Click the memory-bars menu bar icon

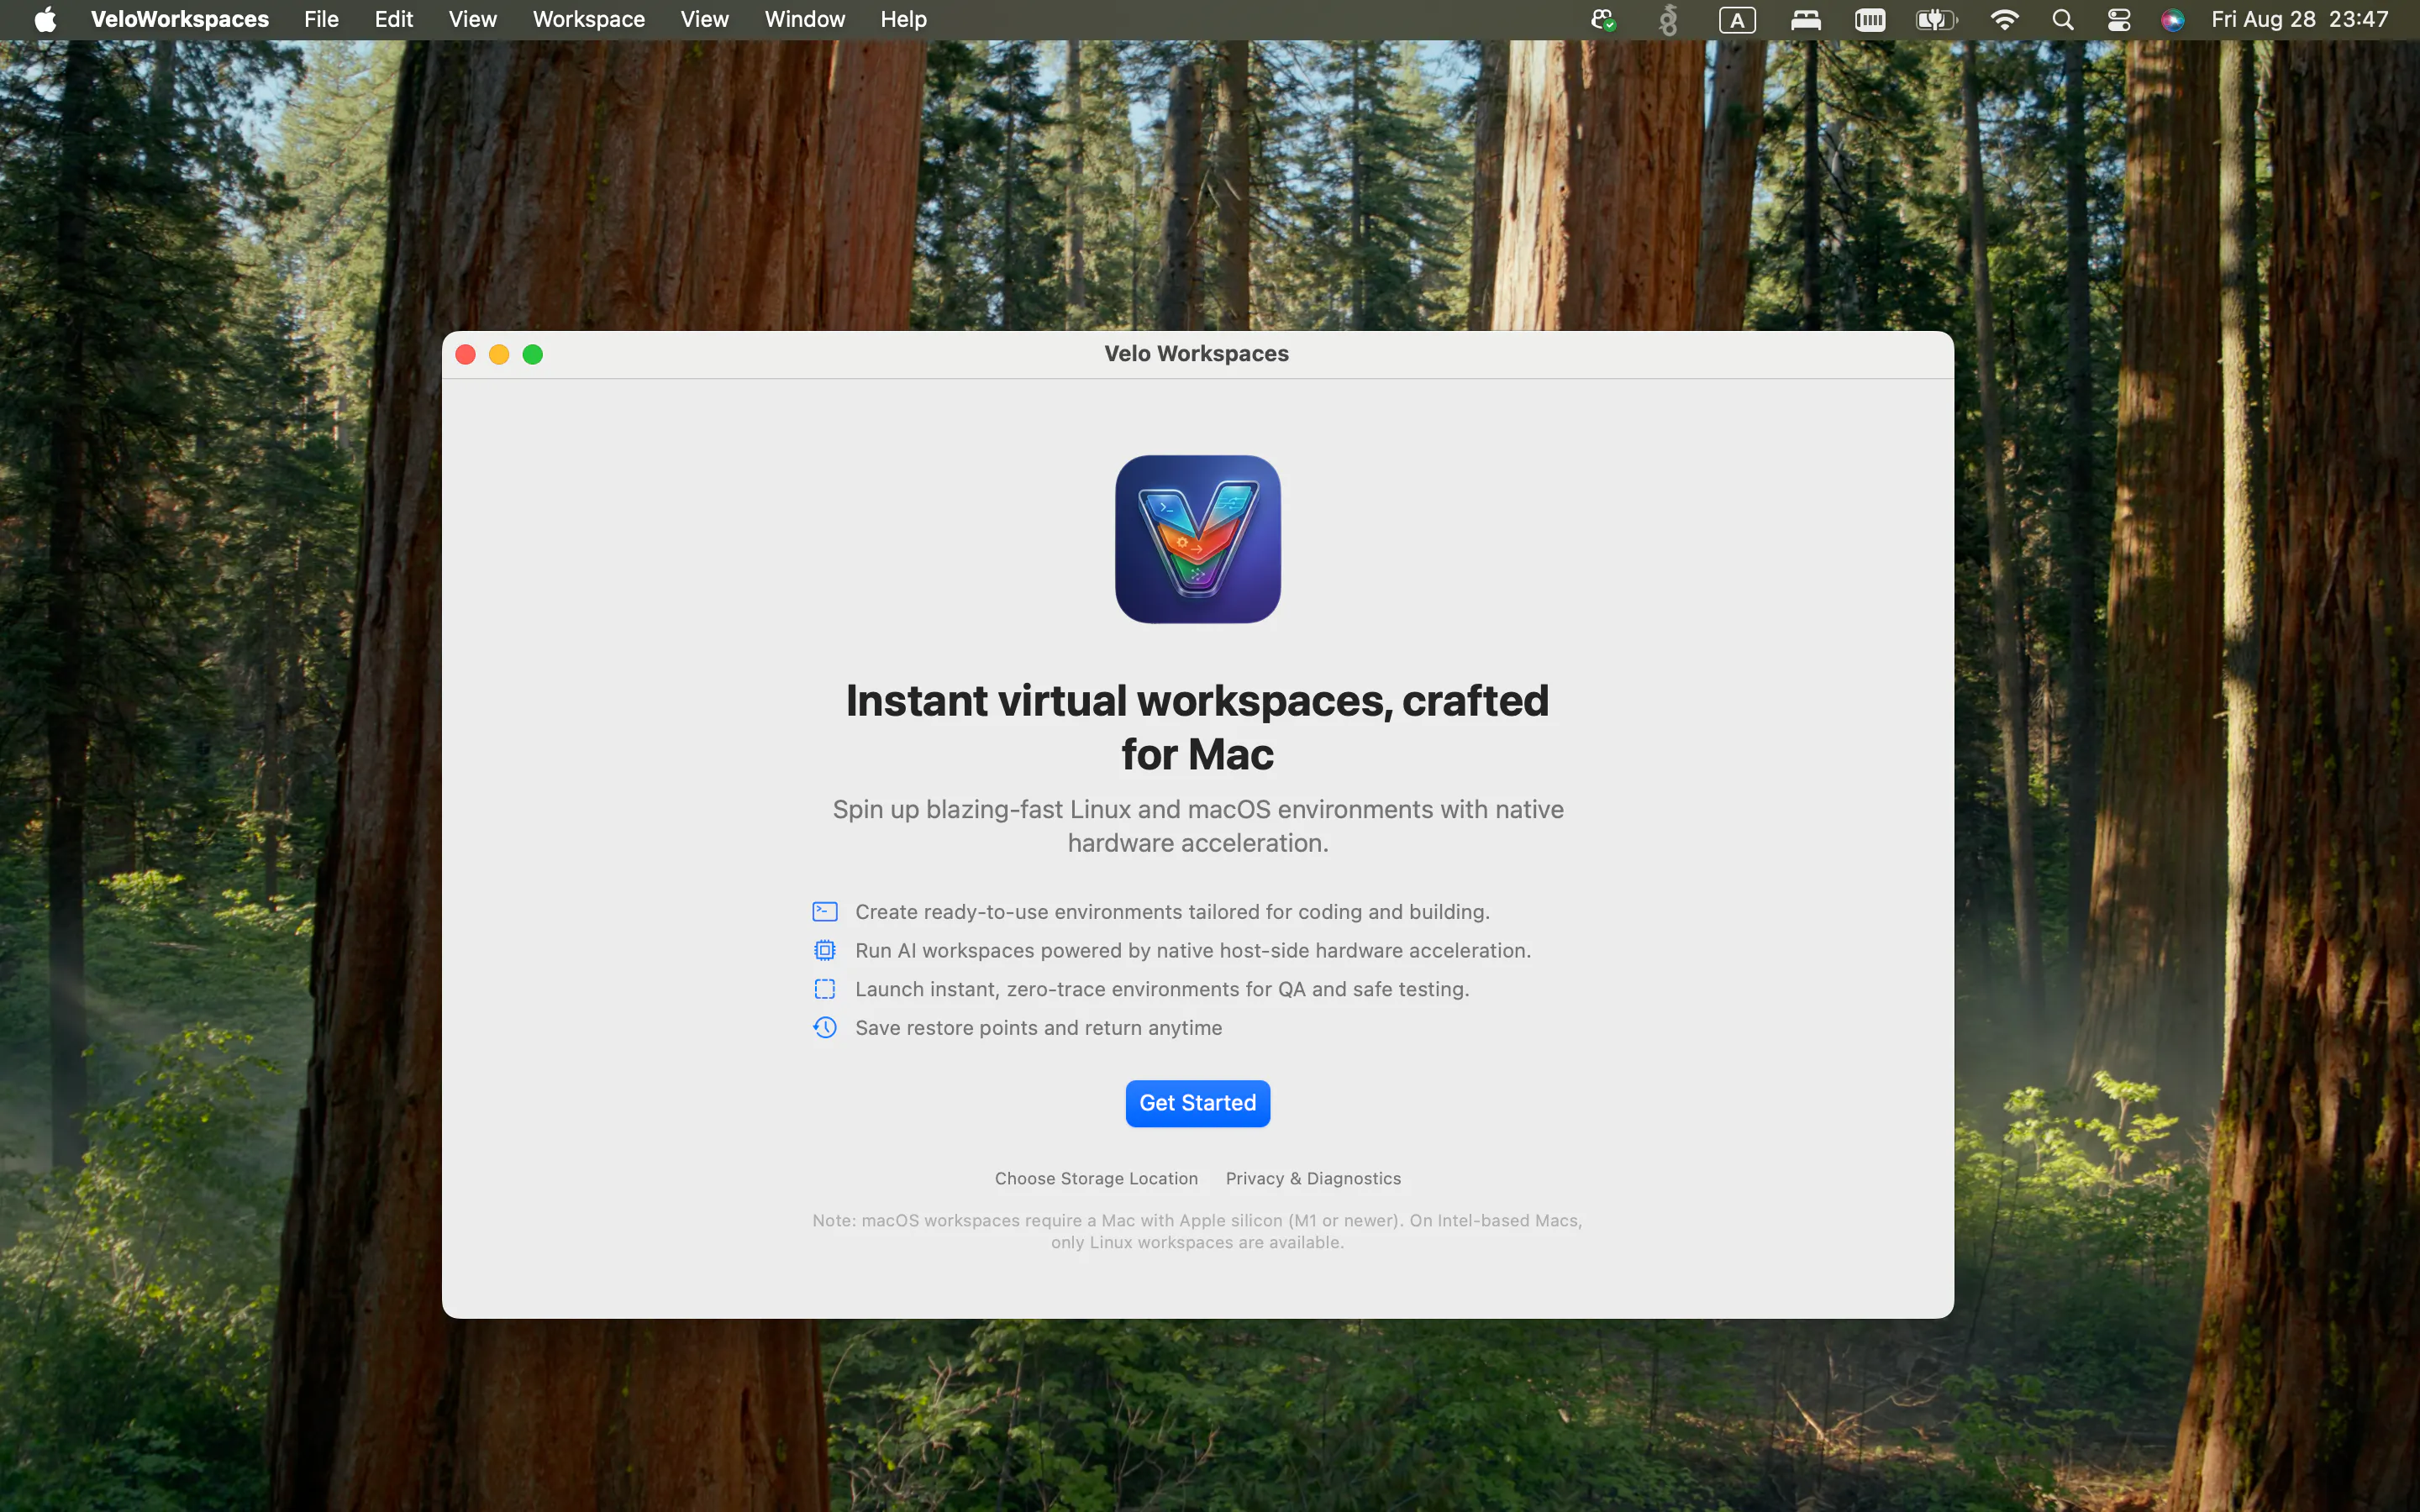(1869, 19)
